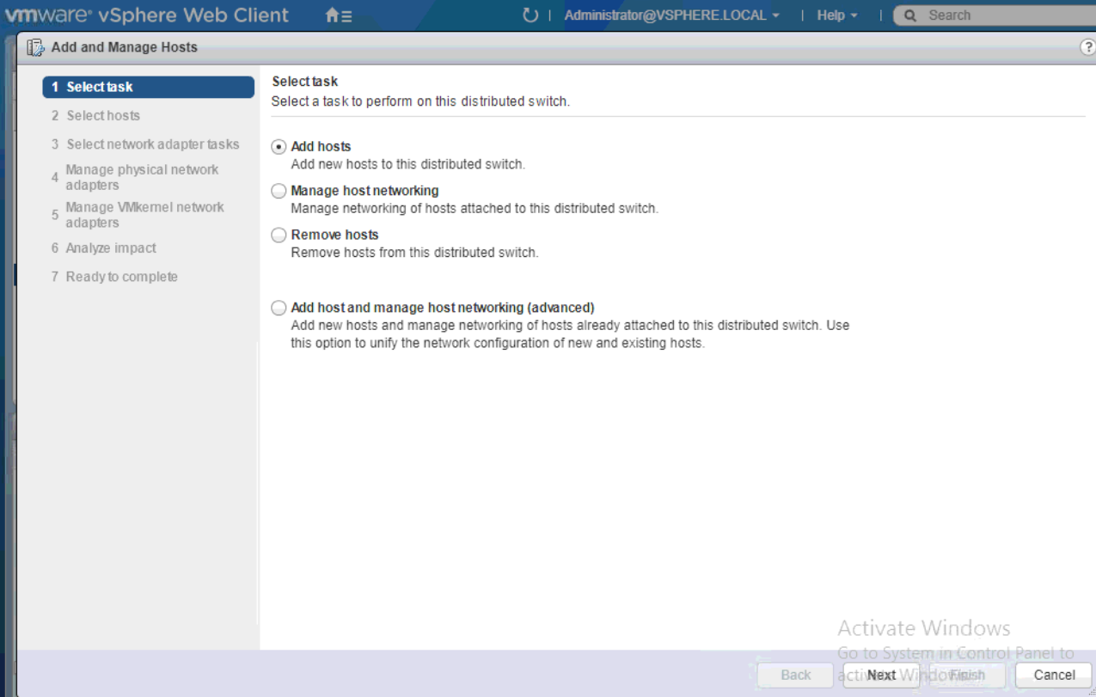Click the 'Manage networking of hosts attached' description
The height and width of the screenshot is (697, 1096).
tap(475, 209)
